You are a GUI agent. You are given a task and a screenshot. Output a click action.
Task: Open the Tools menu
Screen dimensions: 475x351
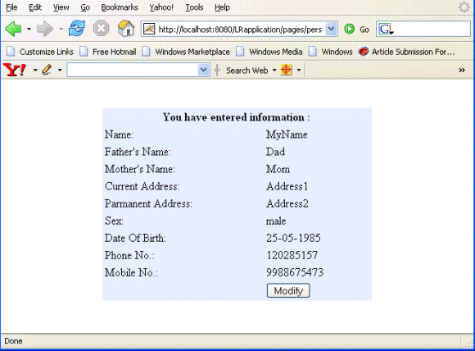click(194, 7)
